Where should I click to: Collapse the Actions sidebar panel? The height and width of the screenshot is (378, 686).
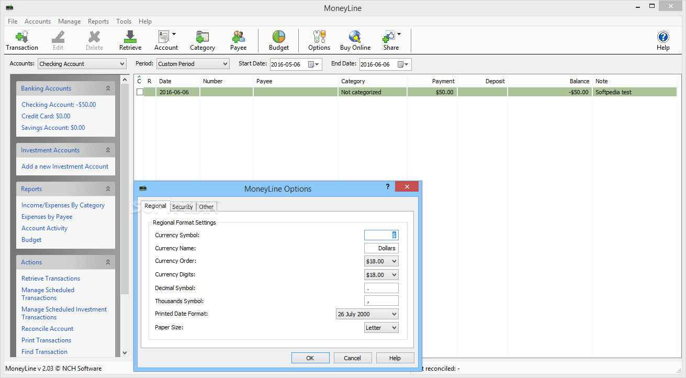[108, 262]
